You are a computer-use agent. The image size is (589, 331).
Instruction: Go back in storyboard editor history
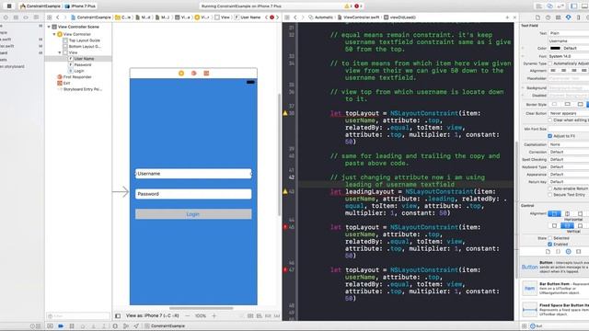[x=57, y=17]
